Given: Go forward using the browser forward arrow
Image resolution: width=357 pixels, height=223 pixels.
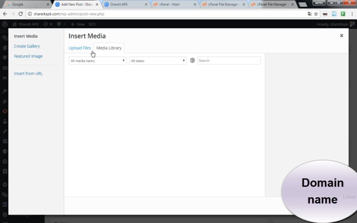Looking at the screenshot, I should coord(13,14).
